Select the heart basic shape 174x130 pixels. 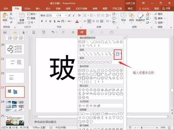click(x=106, y=78)
